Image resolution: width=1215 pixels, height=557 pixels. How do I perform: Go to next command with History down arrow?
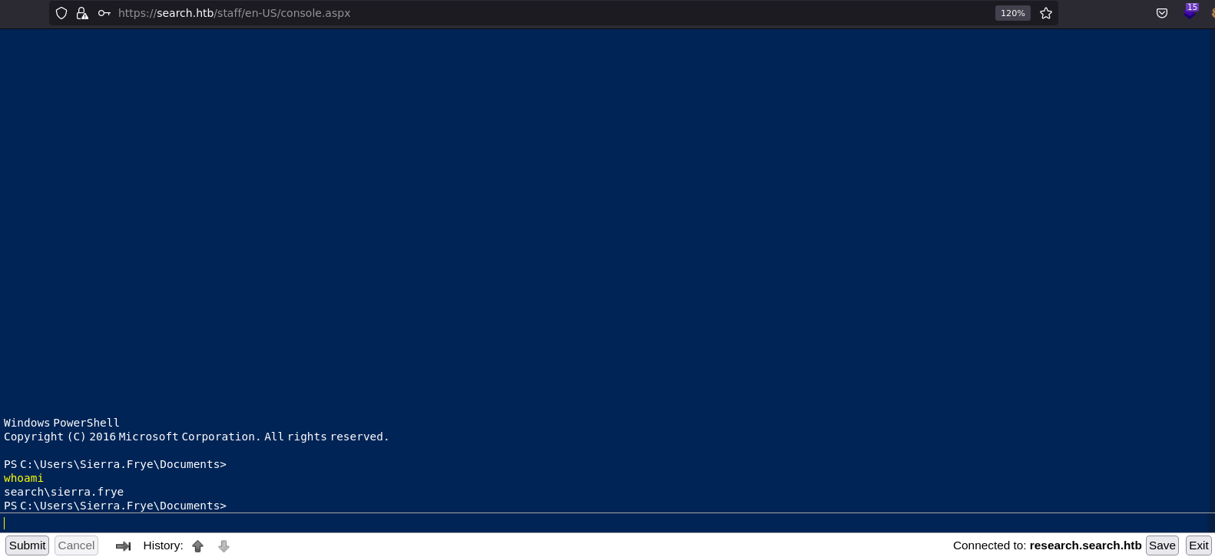point(223,546)
